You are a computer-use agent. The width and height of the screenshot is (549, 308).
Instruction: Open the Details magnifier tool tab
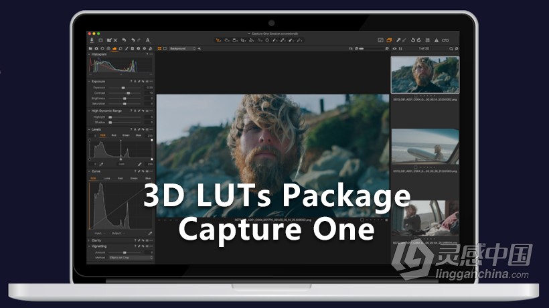[x=121, y=49]
